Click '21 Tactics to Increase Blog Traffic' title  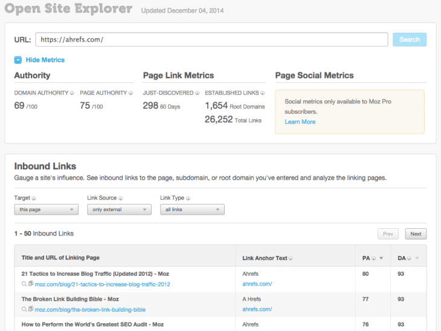click(95, 274)
